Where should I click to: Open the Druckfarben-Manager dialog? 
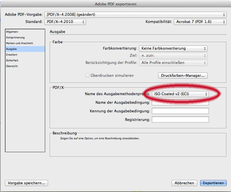tap(182, 76)
